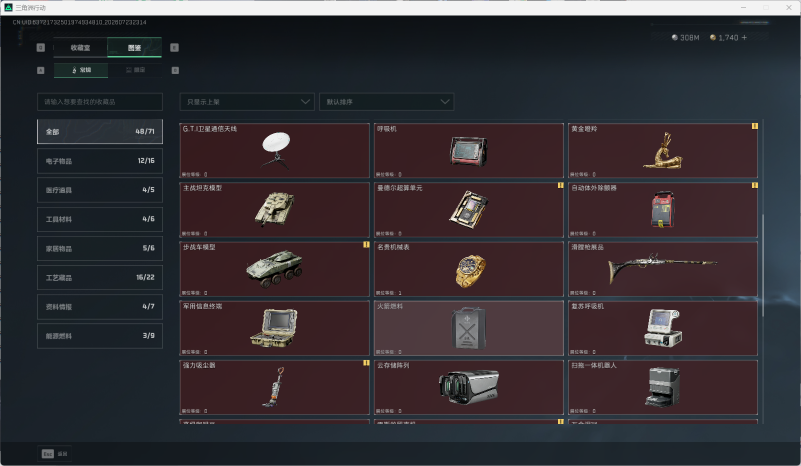Click the item list vertical scrollbar
This screenshot has width=801, height=466.
[x=763, y=265]
